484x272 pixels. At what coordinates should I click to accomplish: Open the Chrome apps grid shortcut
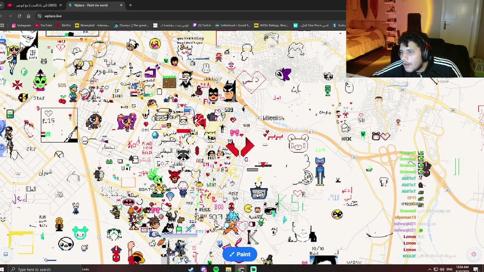tap(2, 25)
